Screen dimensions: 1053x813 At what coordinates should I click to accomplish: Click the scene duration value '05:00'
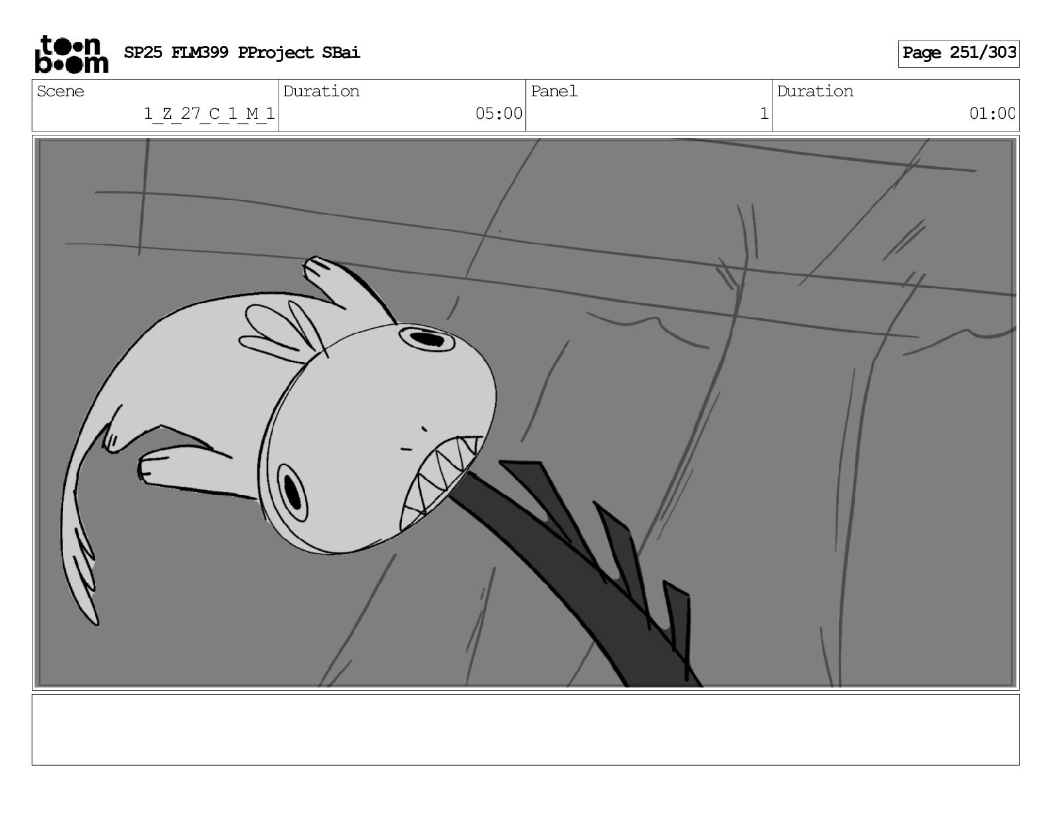499,114
